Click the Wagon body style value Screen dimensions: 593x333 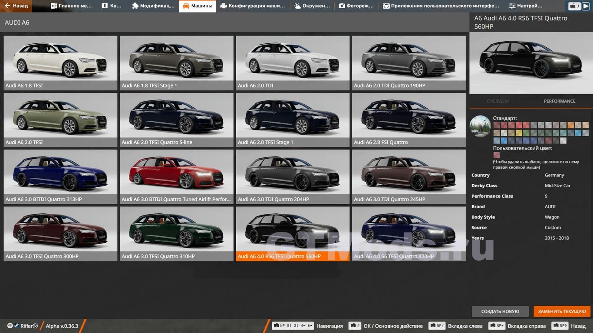552,217
